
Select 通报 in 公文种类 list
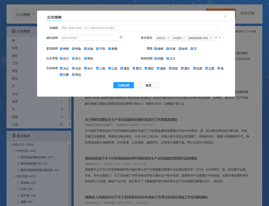point(15,117)
